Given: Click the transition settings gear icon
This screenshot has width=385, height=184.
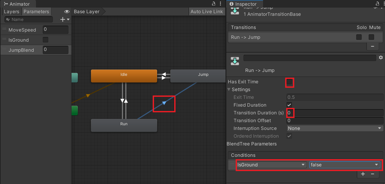Looking at the screenshot, I should 381,57.
